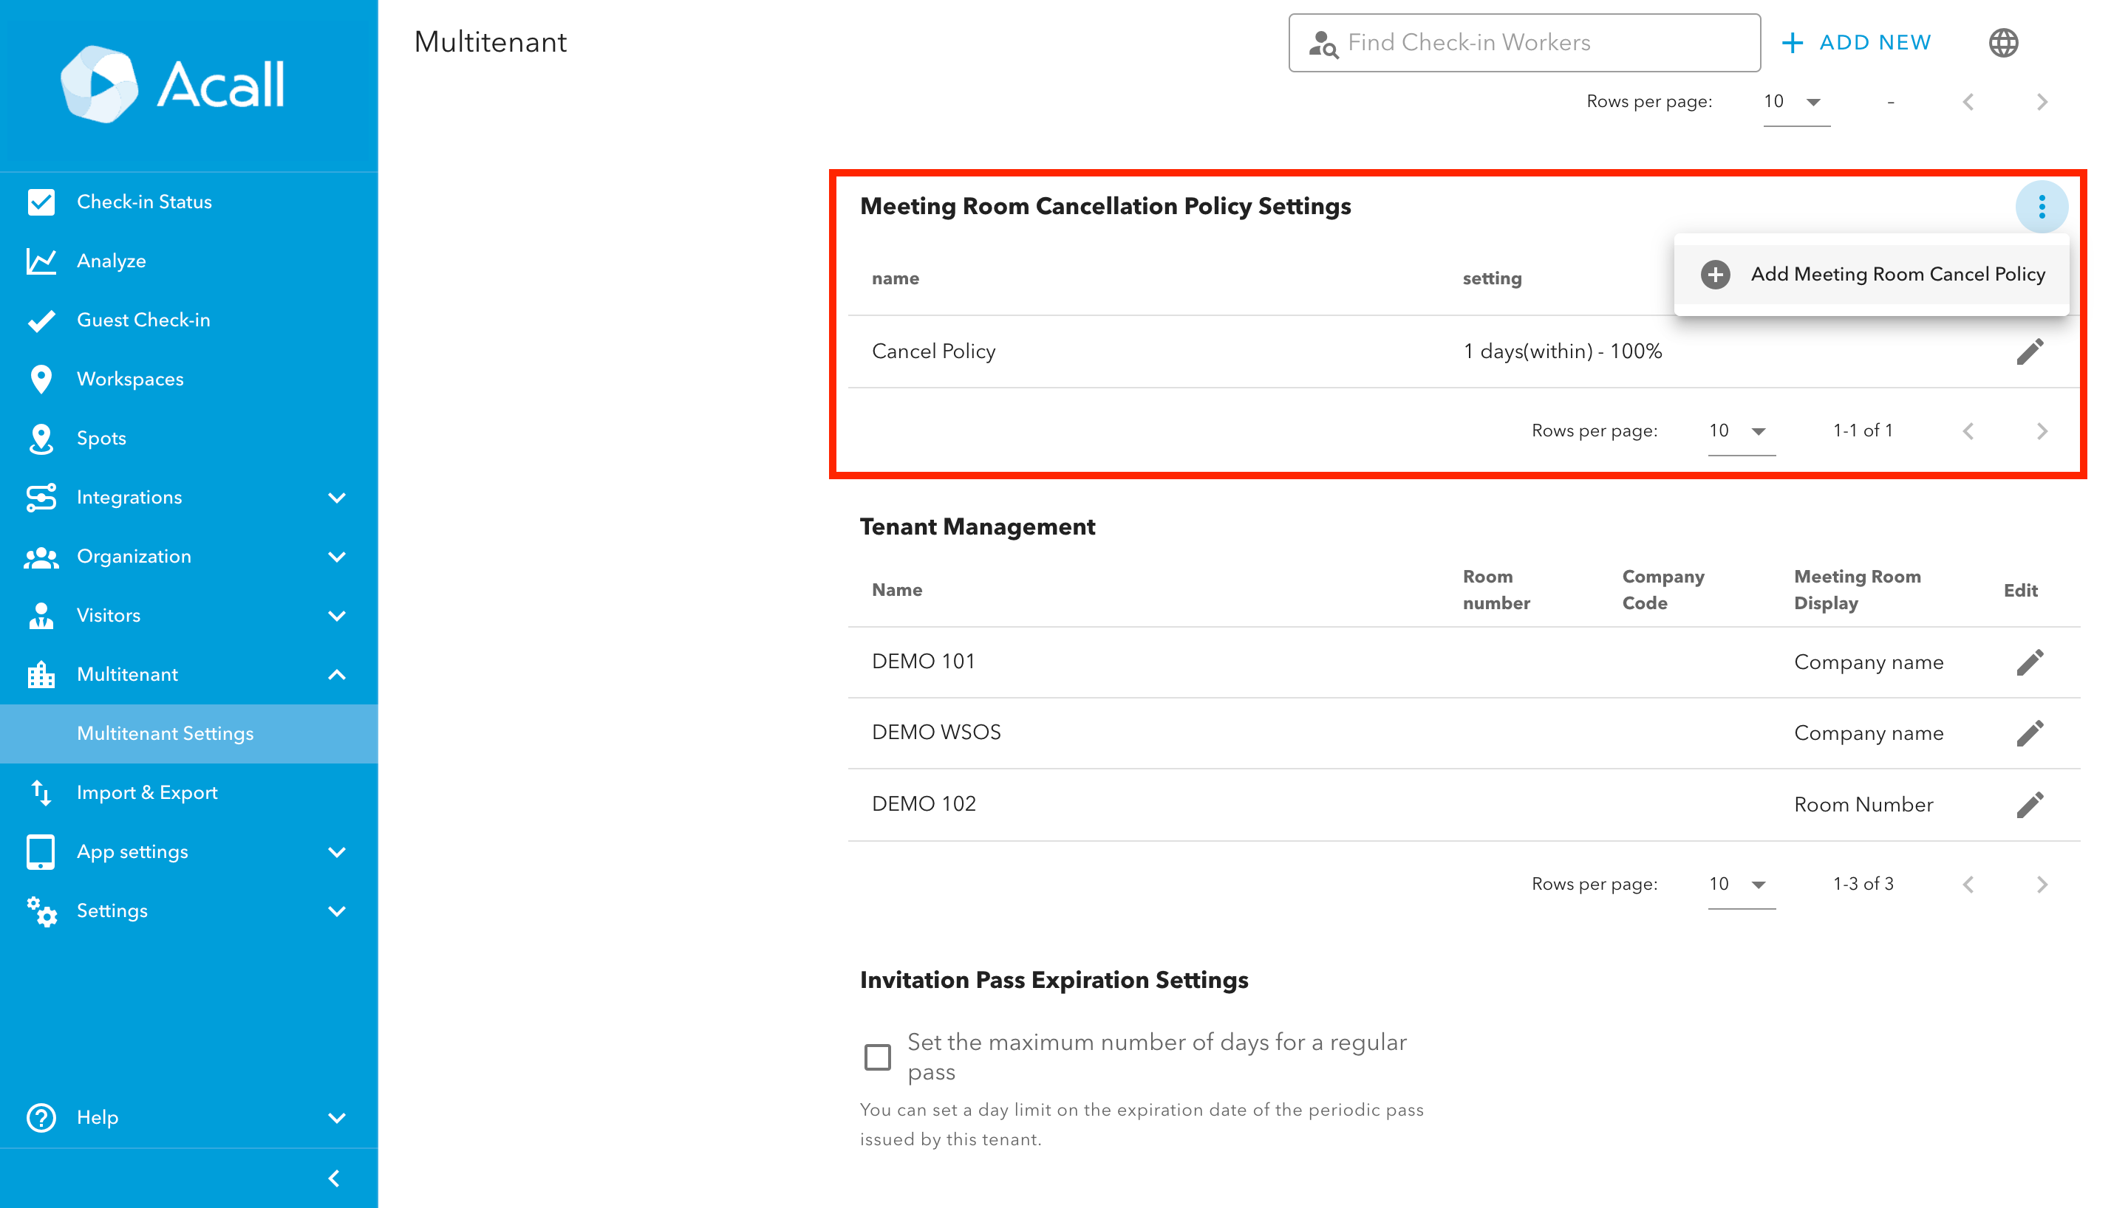Open Rows per page dropdown in Tenant Management

click(1742, 885)
